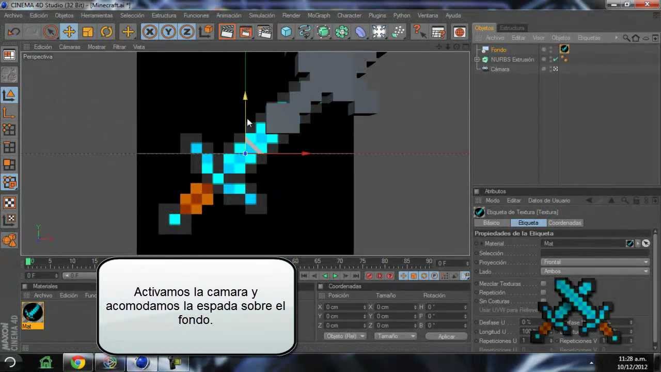Open the MoGraph menu

319,16
